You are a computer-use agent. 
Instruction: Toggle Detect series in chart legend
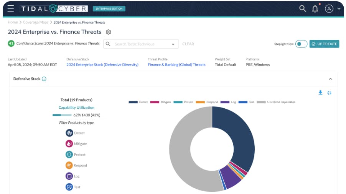coord(138,102)
